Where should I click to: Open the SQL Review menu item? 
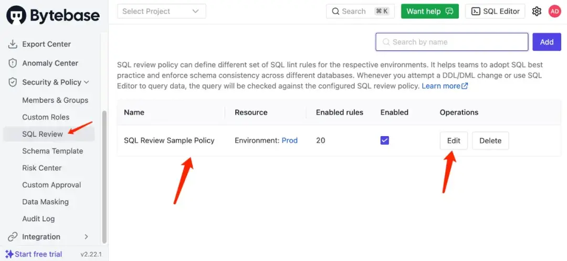point(43,134)
